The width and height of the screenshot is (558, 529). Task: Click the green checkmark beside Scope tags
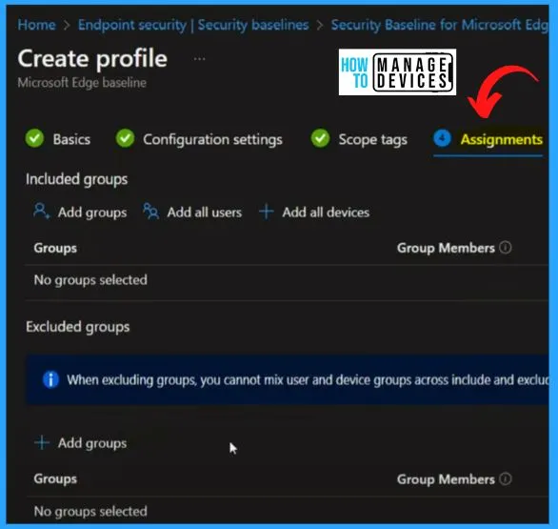coord(320,138)
